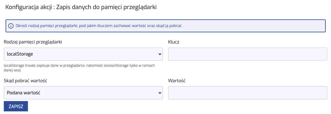Viewport: 331px width, 114px height.
Task: Click the Klucz field label
Action: [174, 42]
